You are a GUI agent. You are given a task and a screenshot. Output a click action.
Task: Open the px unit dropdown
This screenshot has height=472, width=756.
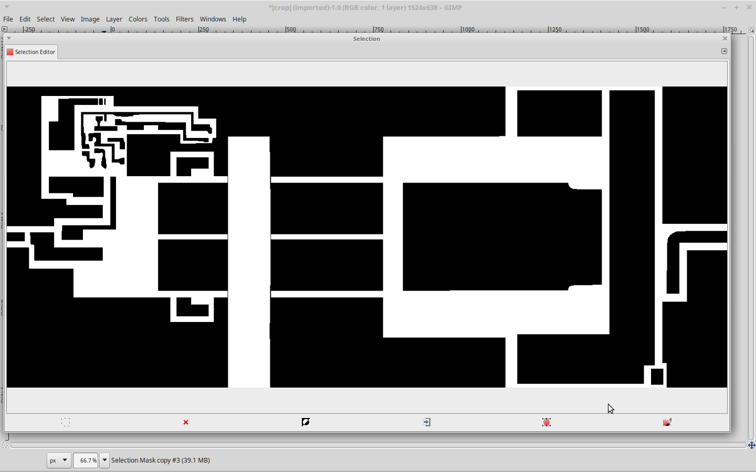tap(58, 460)
